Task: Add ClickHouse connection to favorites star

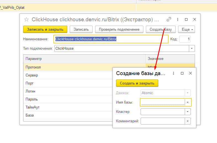Action: 26,19
